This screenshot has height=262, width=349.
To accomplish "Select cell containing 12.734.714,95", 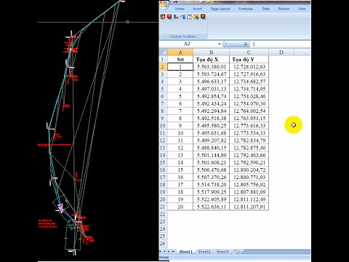I will tap(249, 89).
